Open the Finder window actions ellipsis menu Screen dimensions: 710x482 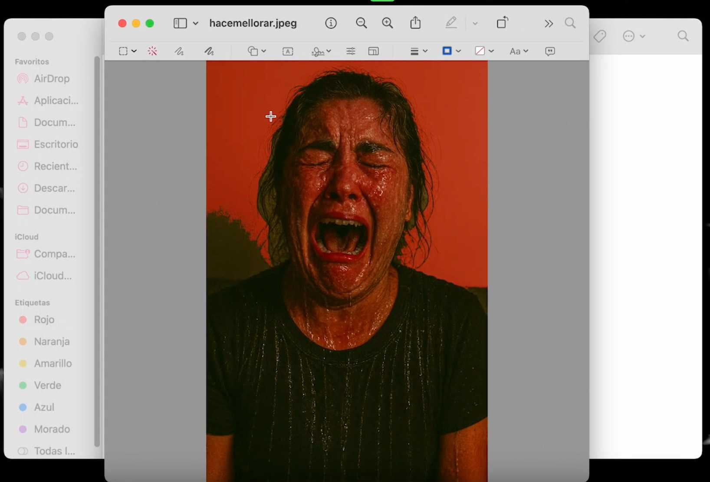coord(633,36)
